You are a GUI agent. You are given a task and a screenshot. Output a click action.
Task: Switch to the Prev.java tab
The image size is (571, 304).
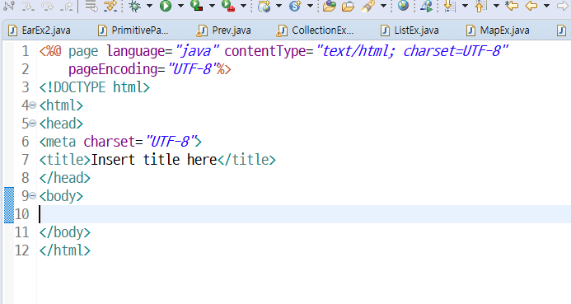(x=223, y=30)
